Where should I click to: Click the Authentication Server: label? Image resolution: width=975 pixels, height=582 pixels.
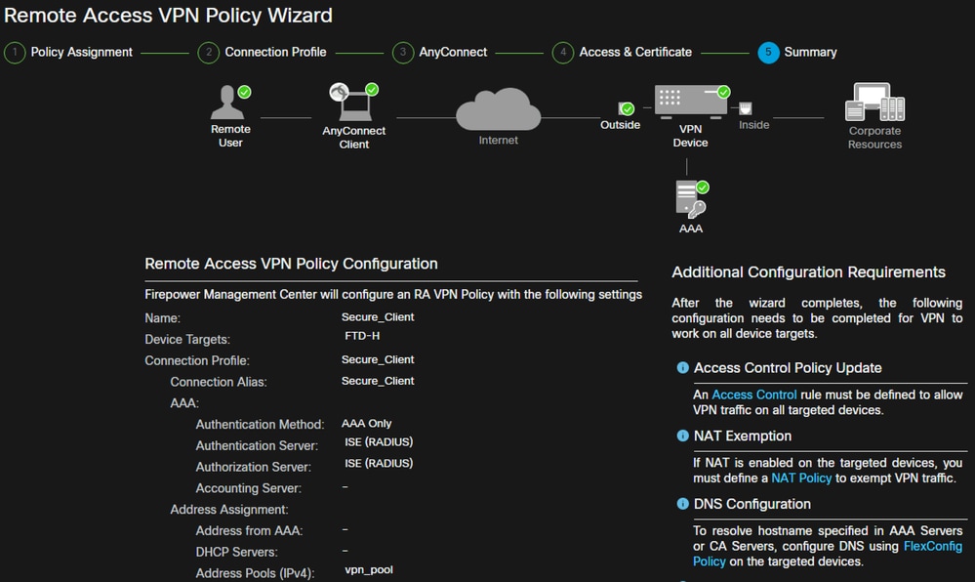[257, 445]
